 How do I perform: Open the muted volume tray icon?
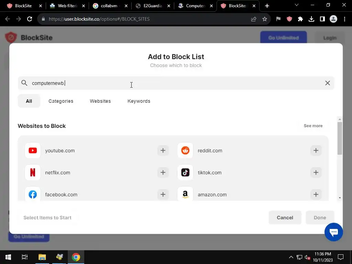pyautogui.click(x=308, y=257)
